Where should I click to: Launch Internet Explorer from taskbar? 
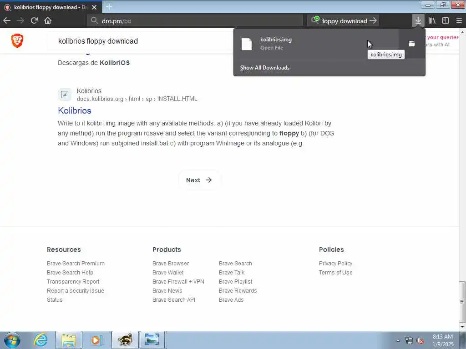point(41,340)
